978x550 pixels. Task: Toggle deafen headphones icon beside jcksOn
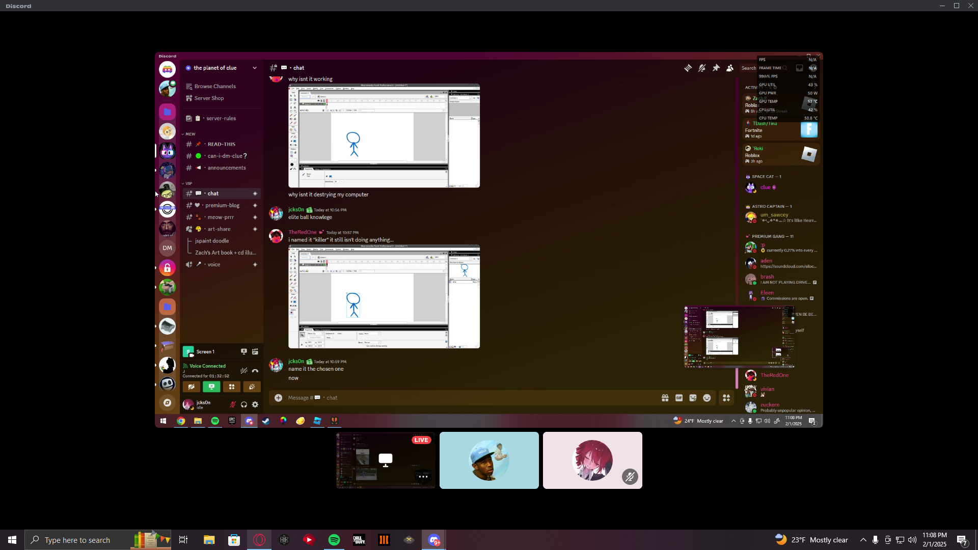(x=244, y=405)
